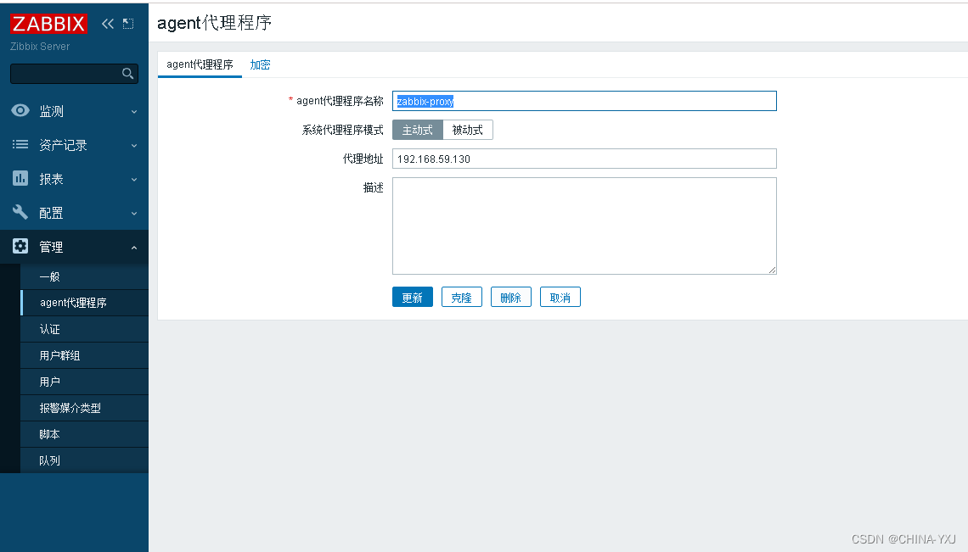Open 用户群组 in sidebar menu

(84, 355)
